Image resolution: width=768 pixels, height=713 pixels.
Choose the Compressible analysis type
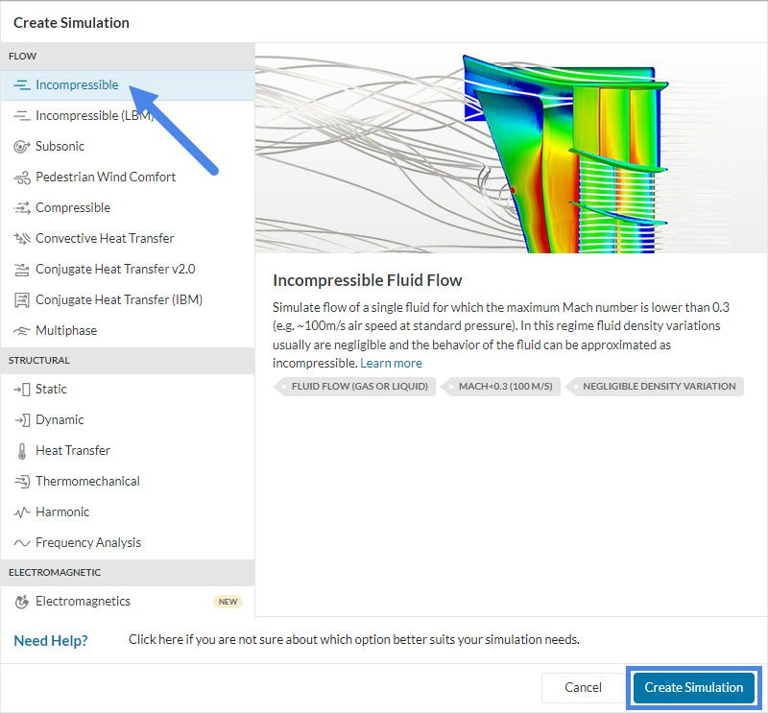click(73, 208)
